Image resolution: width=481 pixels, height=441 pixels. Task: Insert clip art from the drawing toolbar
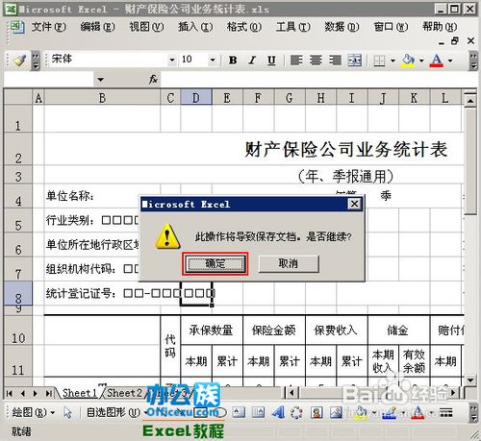pyautogui.click(x=316, y=412)
